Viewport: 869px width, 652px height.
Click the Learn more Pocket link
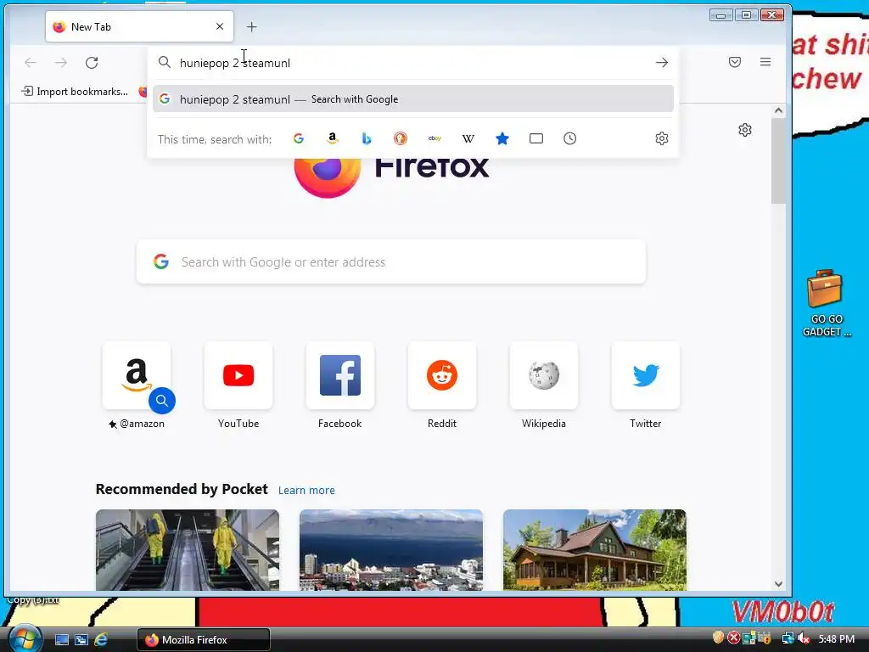[306, 490]
